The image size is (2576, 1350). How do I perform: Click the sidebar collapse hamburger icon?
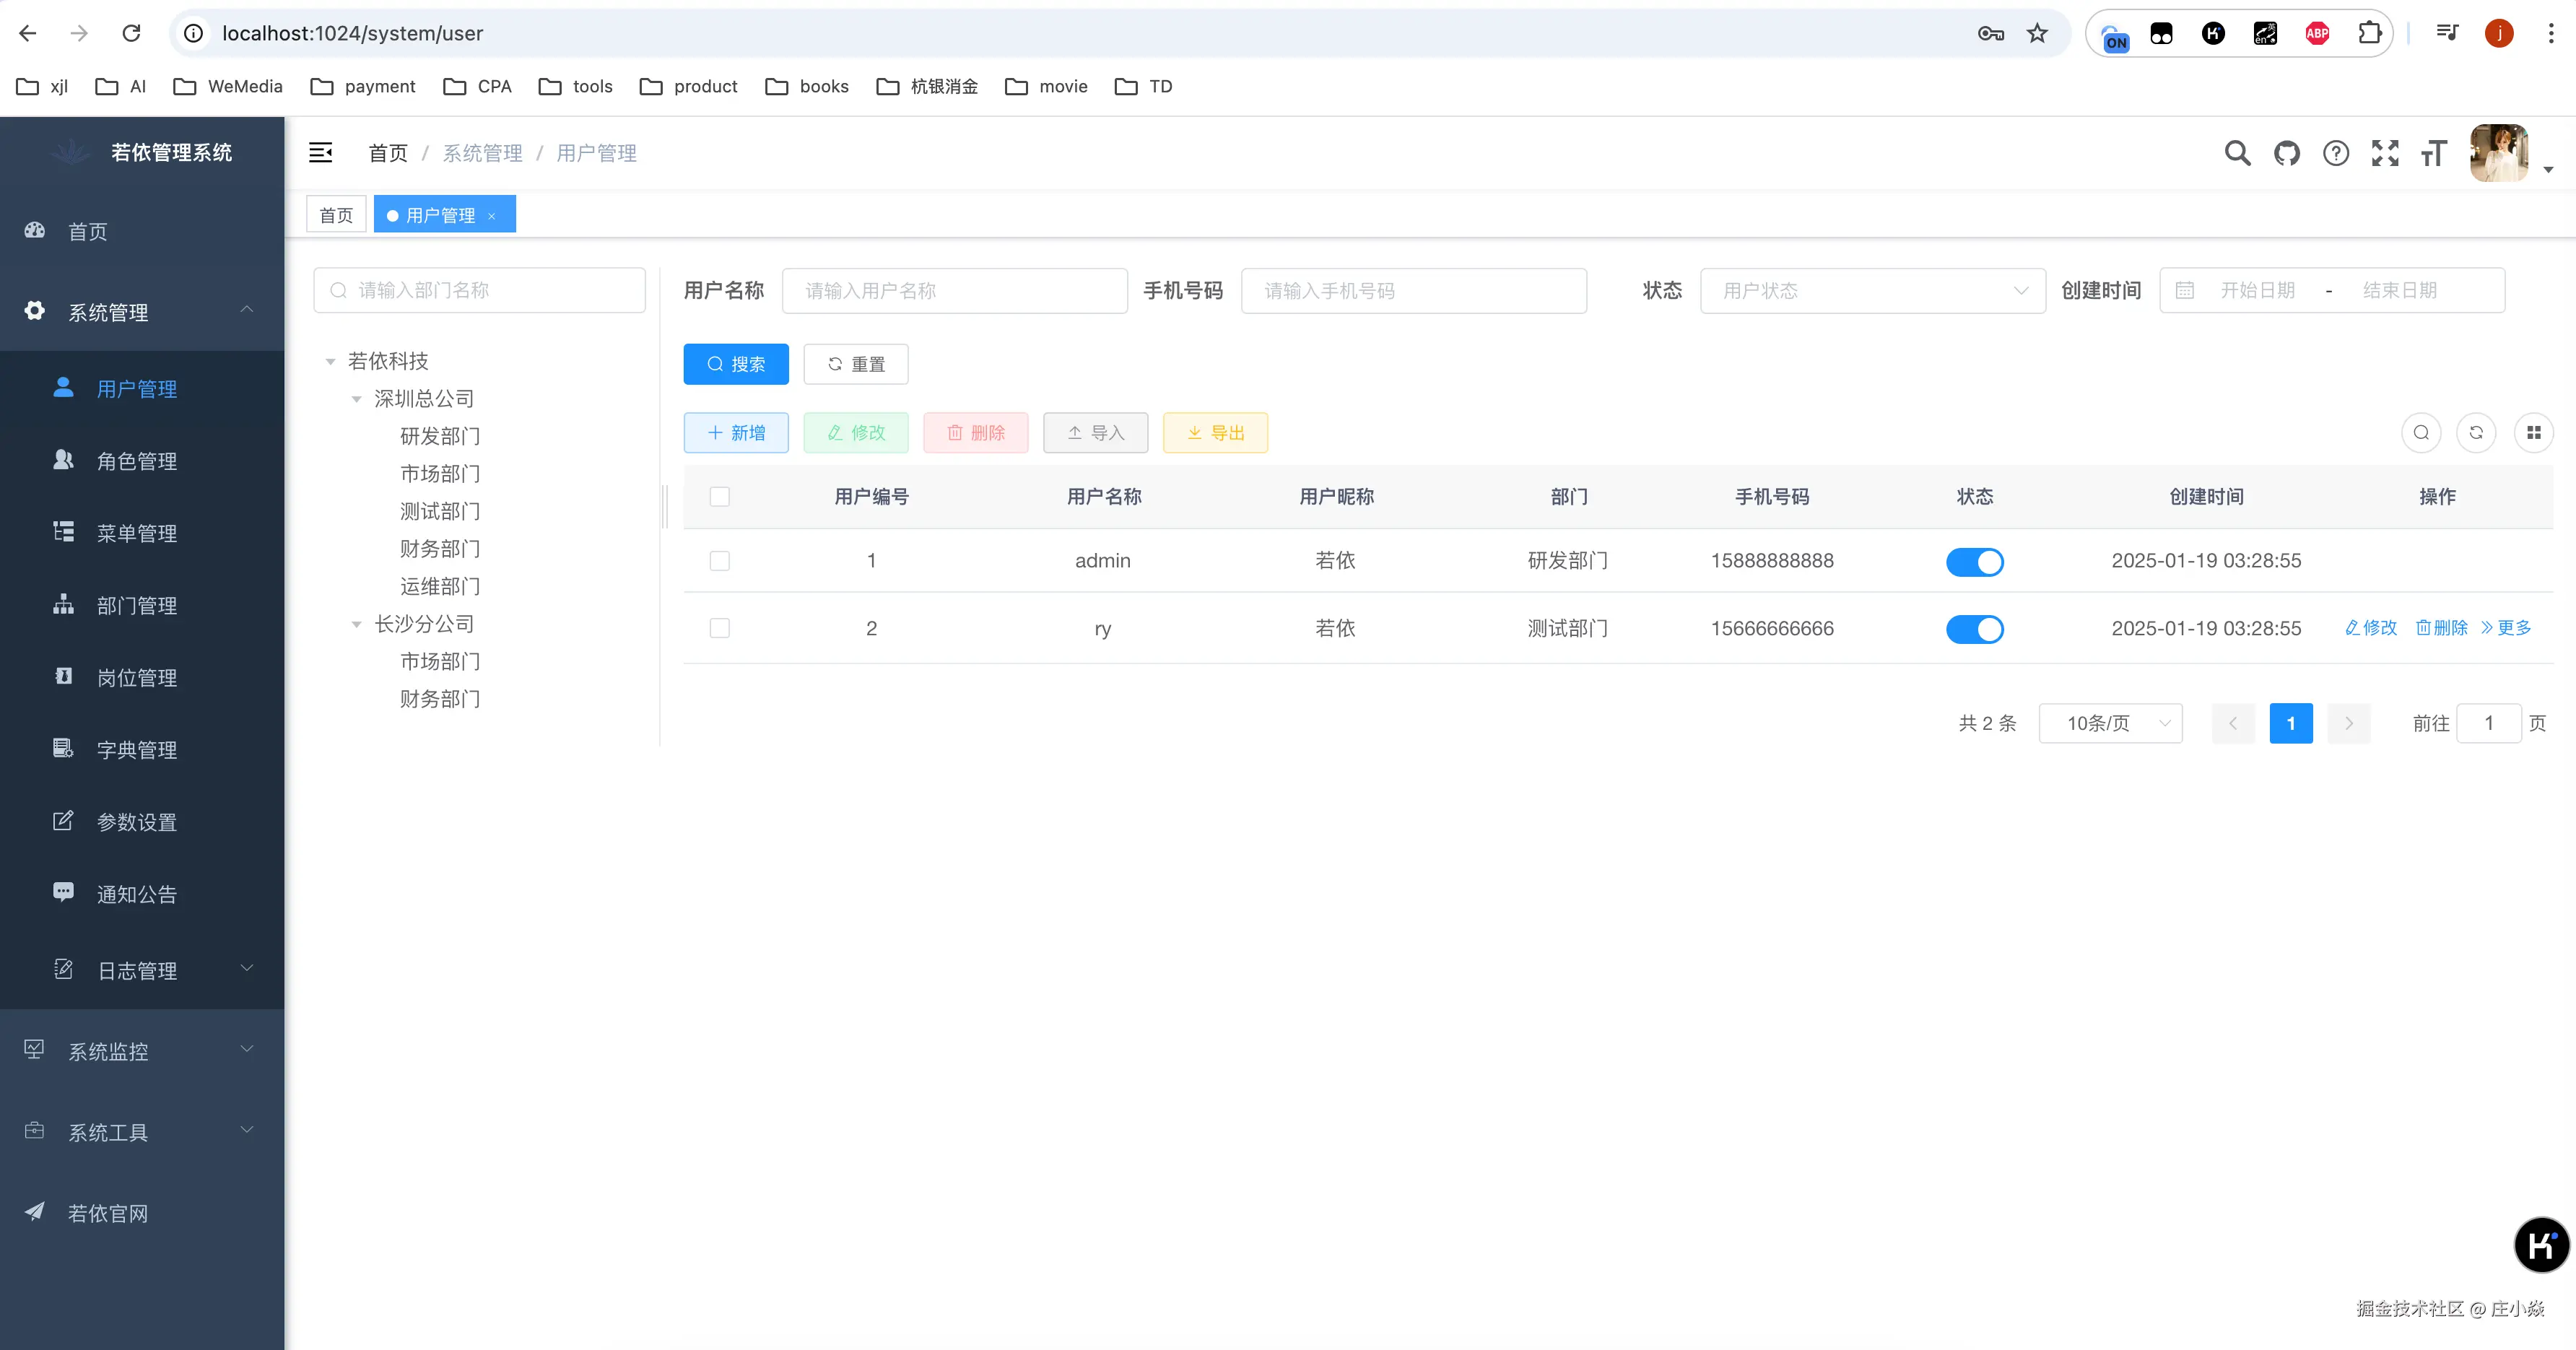(320, 152)
